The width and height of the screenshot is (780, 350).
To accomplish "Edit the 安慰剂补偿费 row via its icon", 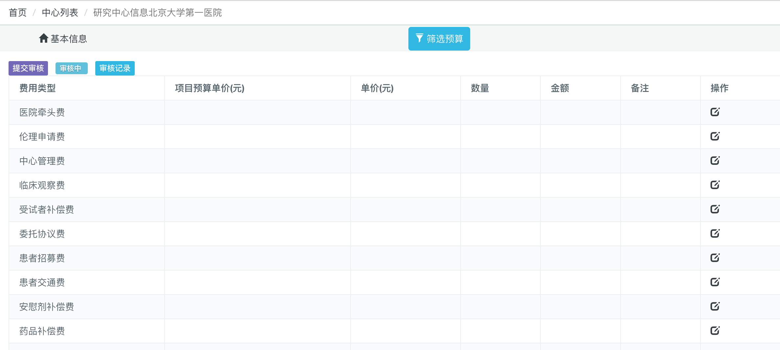I will tap(715, 306).
